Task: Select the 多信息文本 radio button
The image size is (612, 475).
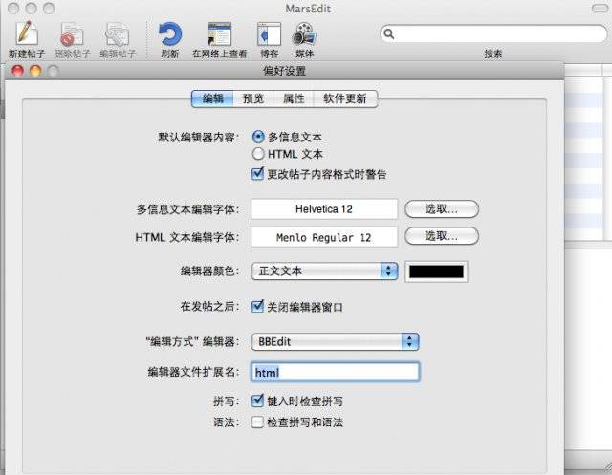Action: [258, 137]
